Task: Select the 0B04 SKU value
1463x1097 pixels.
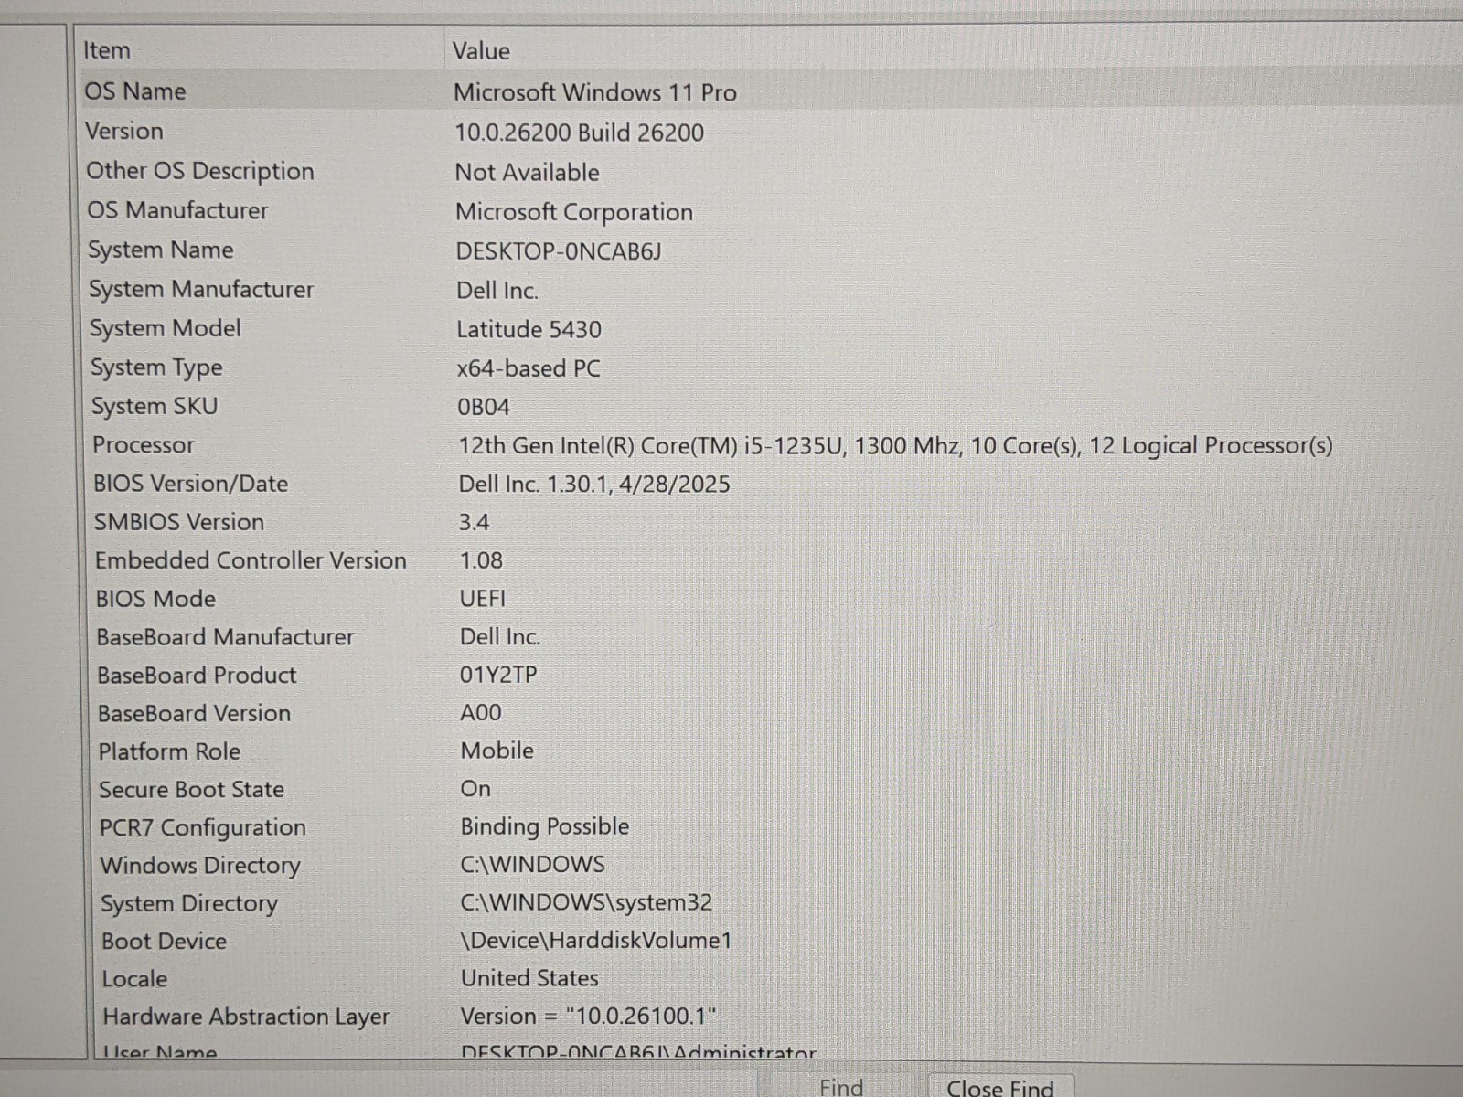Action: coord(484,407)
